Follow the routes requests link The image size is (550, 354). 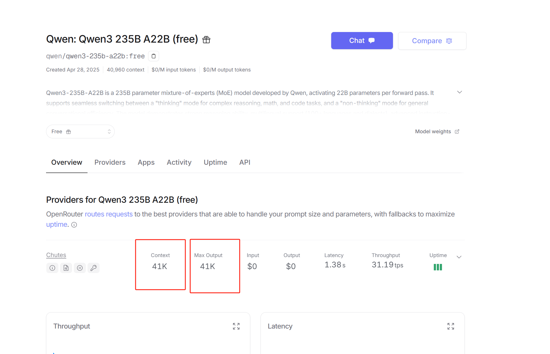pyautogui.click(x=109, y=214)
